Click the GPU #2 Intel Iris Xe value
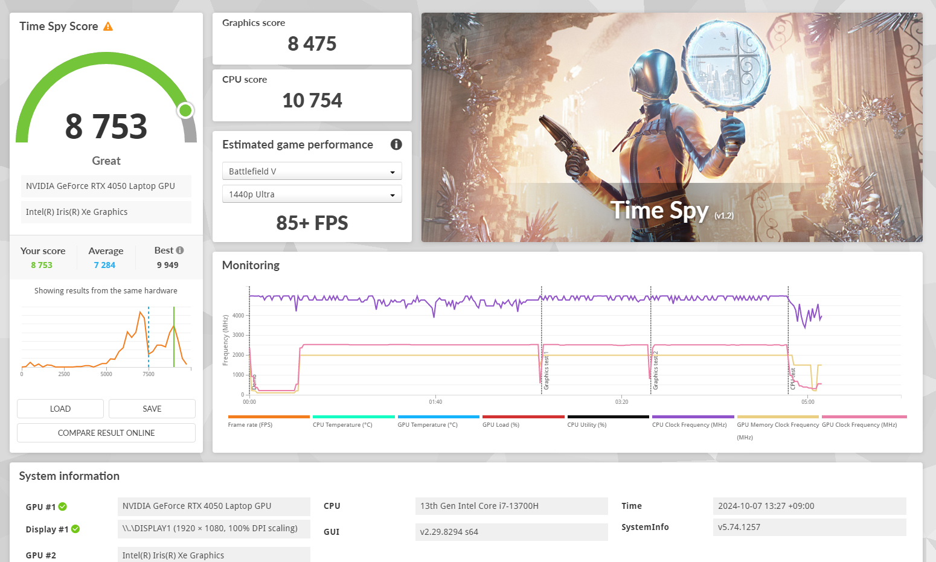Image resolution: width=936 pixels, height=562 pixels. (x=214, y=555)
